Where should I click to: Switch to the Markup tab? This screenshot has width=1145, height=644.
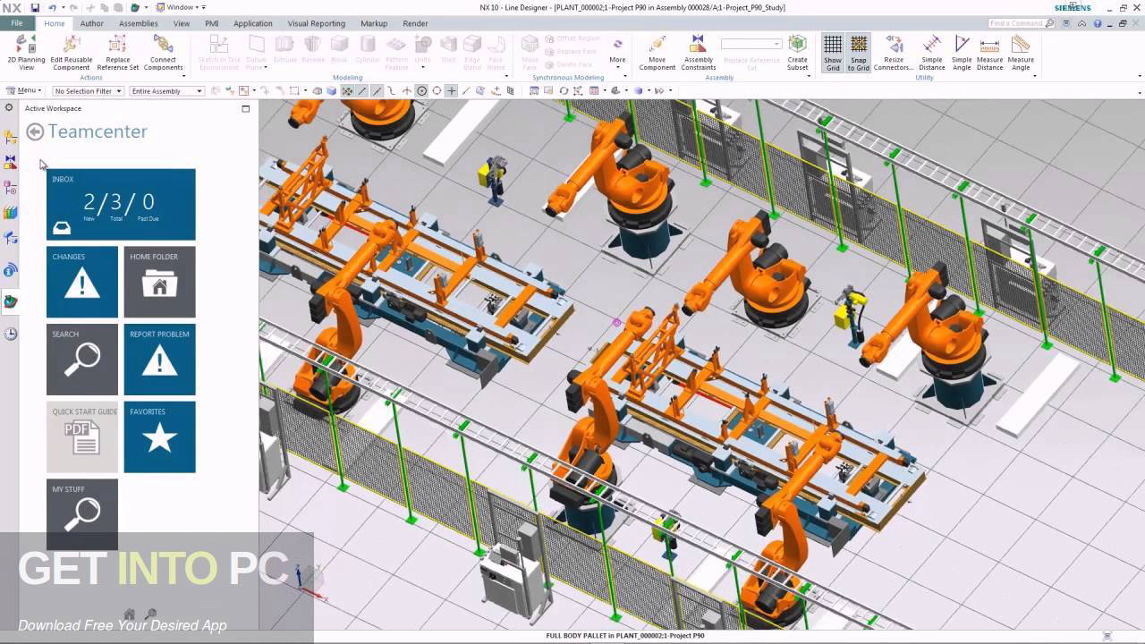(x=374, y=23)
